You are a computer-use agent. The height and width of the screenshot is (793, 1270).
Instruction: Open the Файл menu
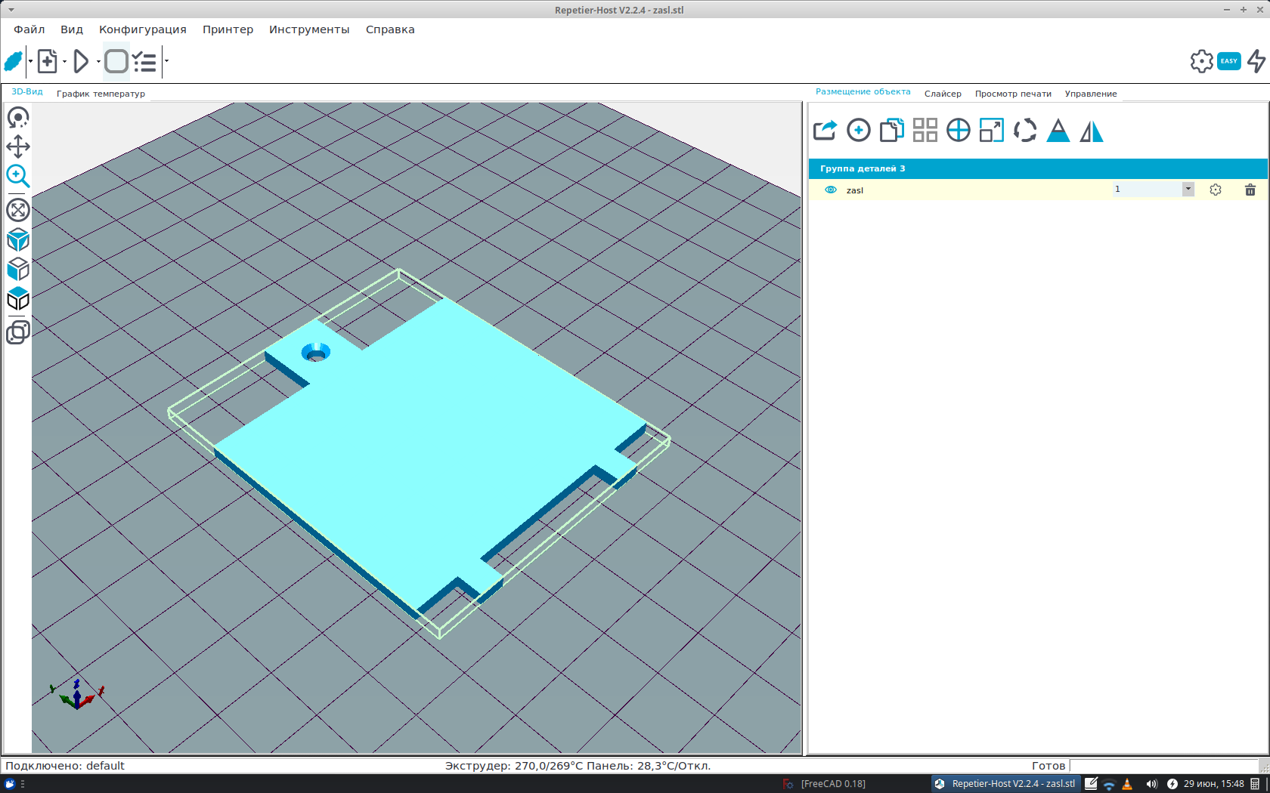point(29,29)
